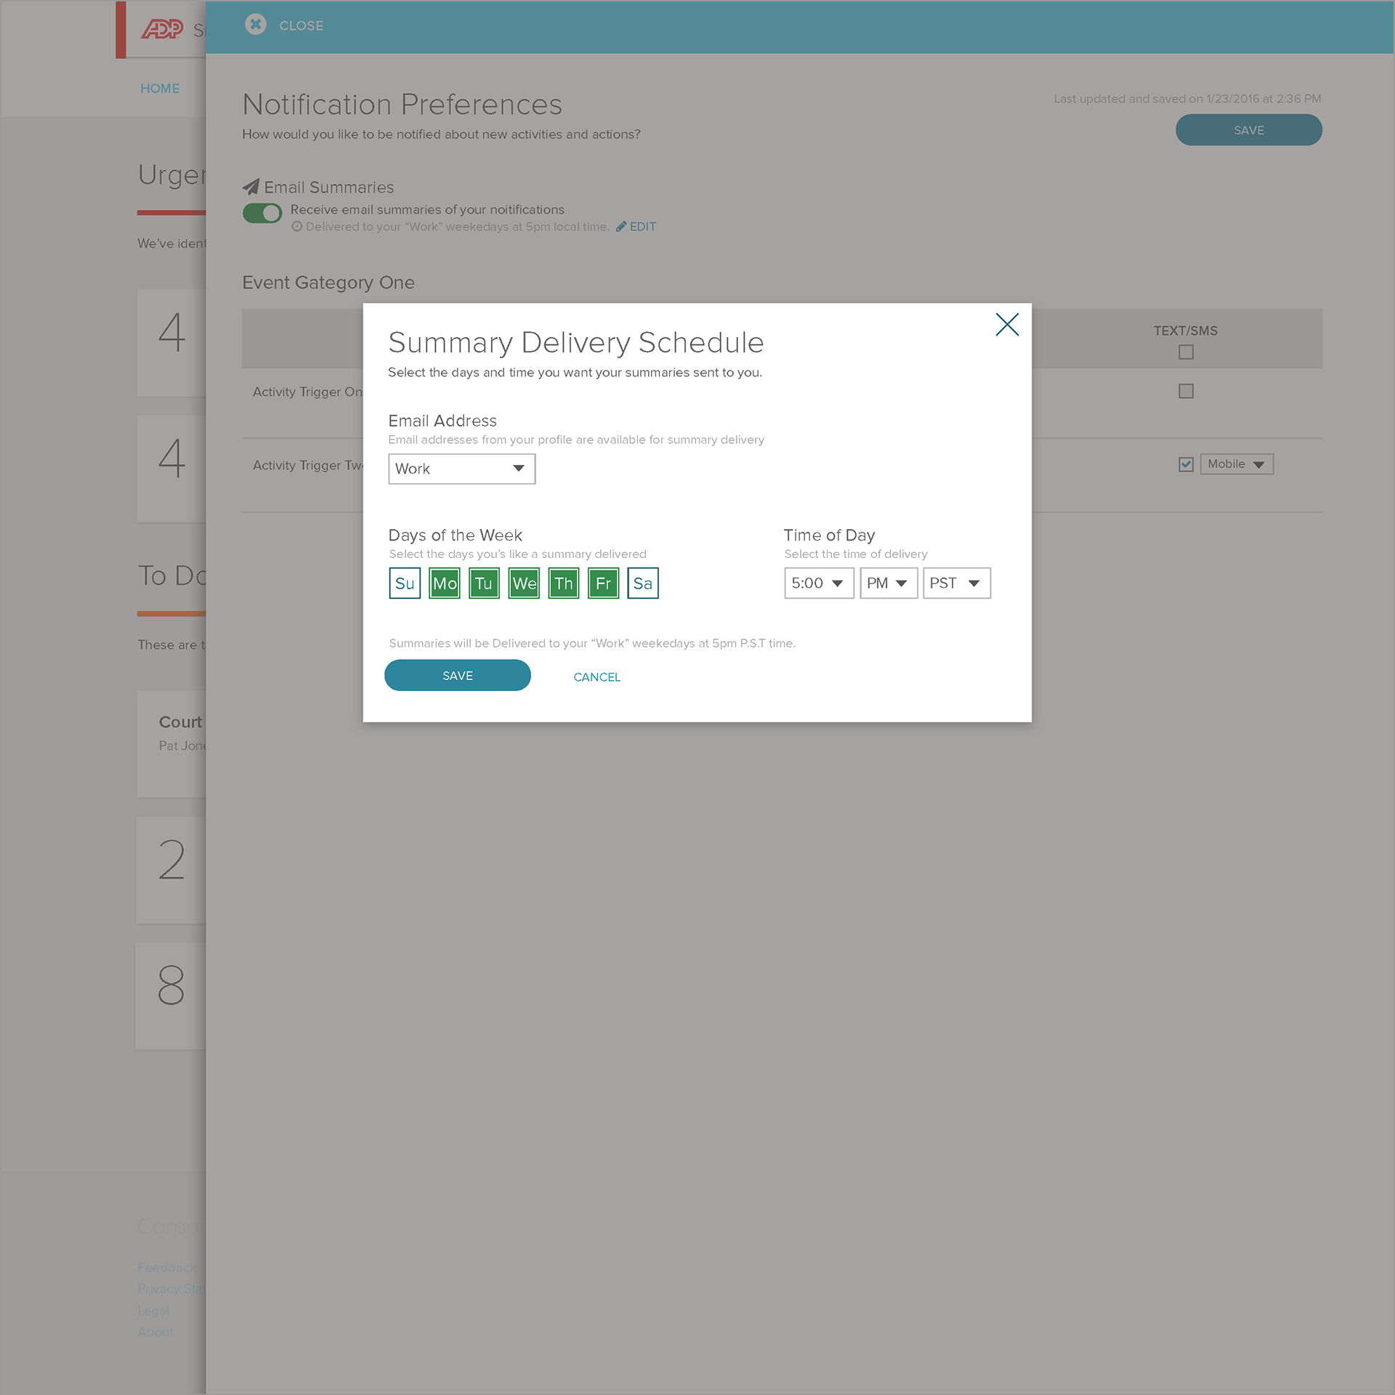Expand the PST timezone dropdown

tap(956, 583)
